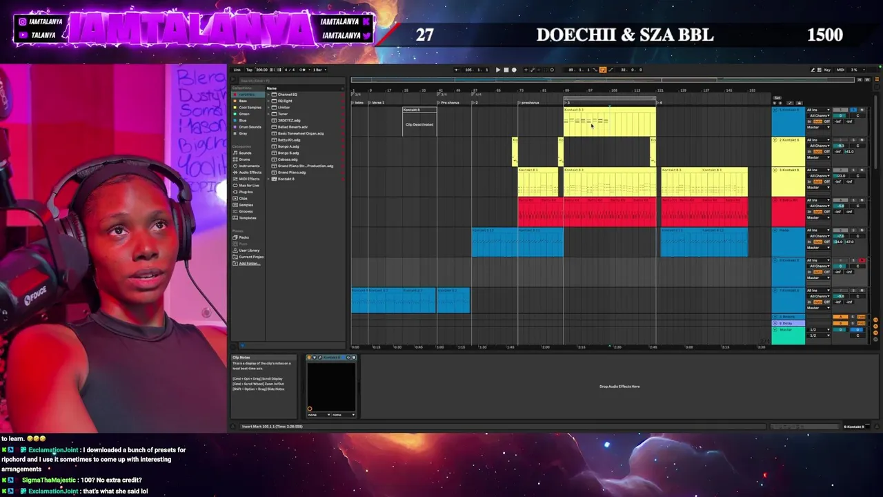
Task: Expand the Tuner device
Action: tap(270, 114)
